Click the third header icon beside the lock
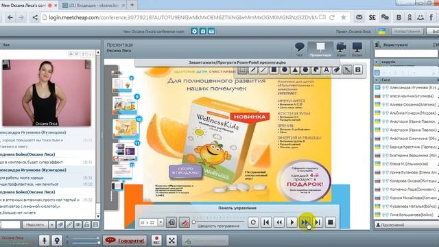Viewport: 439px width, 247px height. tap(211, 31)
